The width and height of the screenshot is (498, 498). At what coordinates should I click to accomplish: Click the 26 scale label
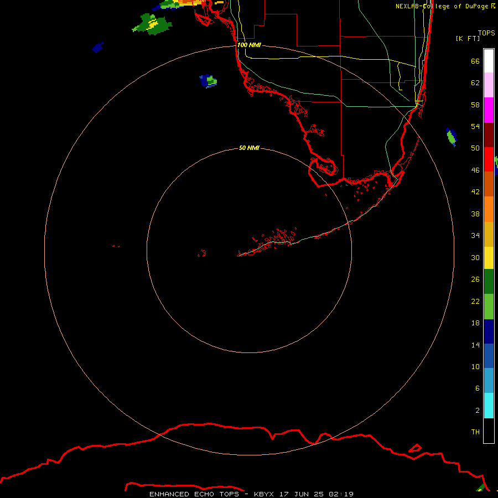(x=475, y=279)
